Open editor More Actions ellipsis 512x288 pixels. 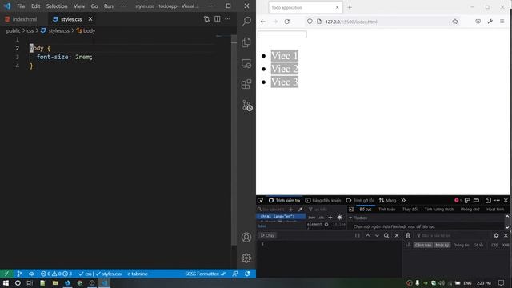click(x=227, y=19)
